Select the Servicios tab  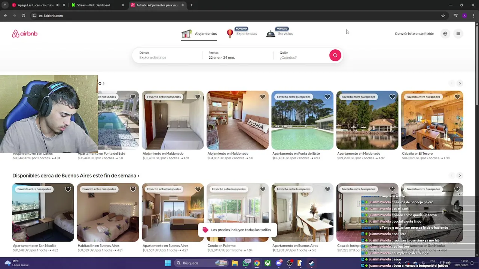(x=279, y=33)
